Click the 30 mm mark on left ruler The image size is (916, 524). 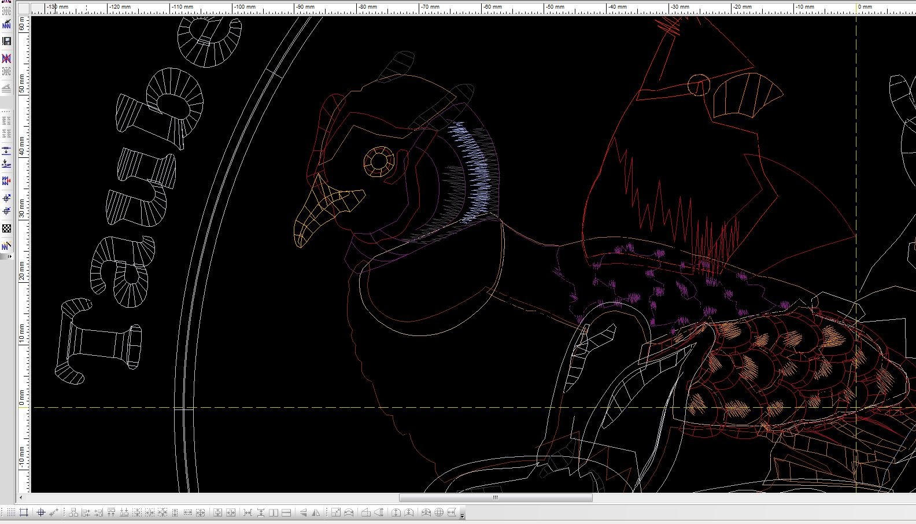pos(22,209)
